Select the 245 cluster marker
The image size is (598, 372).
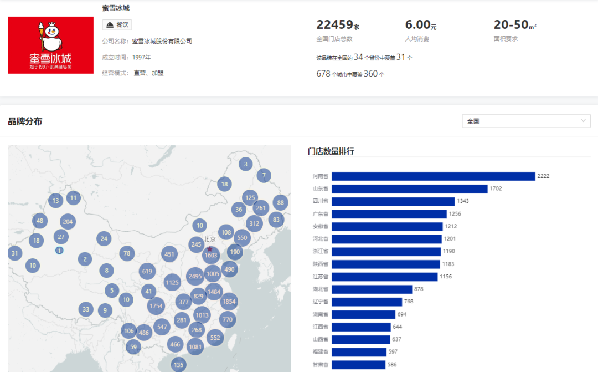pos(196,244)
